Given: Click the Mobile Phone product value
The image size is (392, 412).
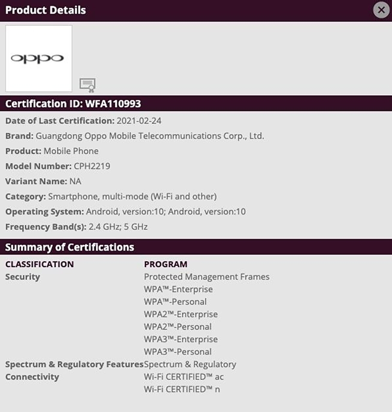Looking at the screenshot, I should tap(71, 151).
